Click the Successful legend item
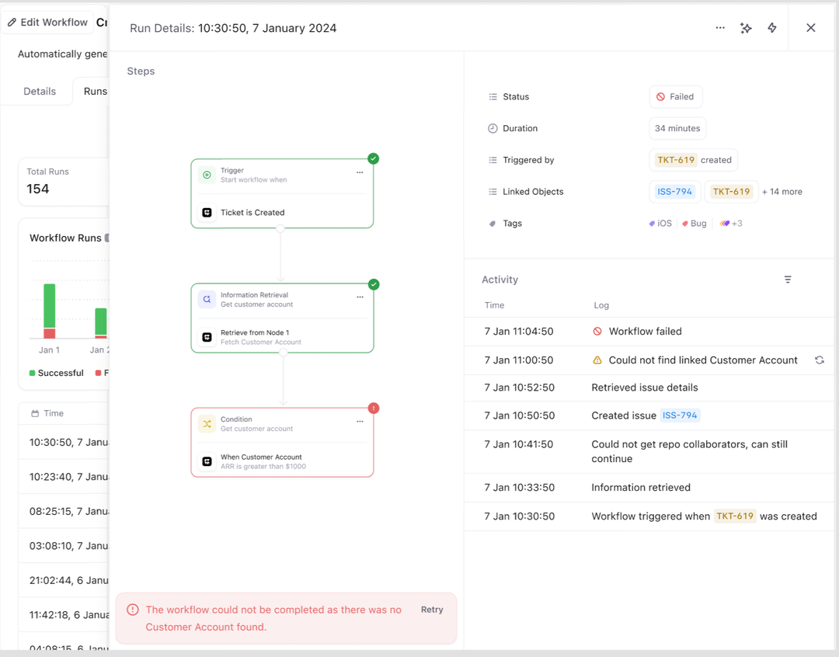Viewport: 839px width, 657px height. (x=56, y=373)
